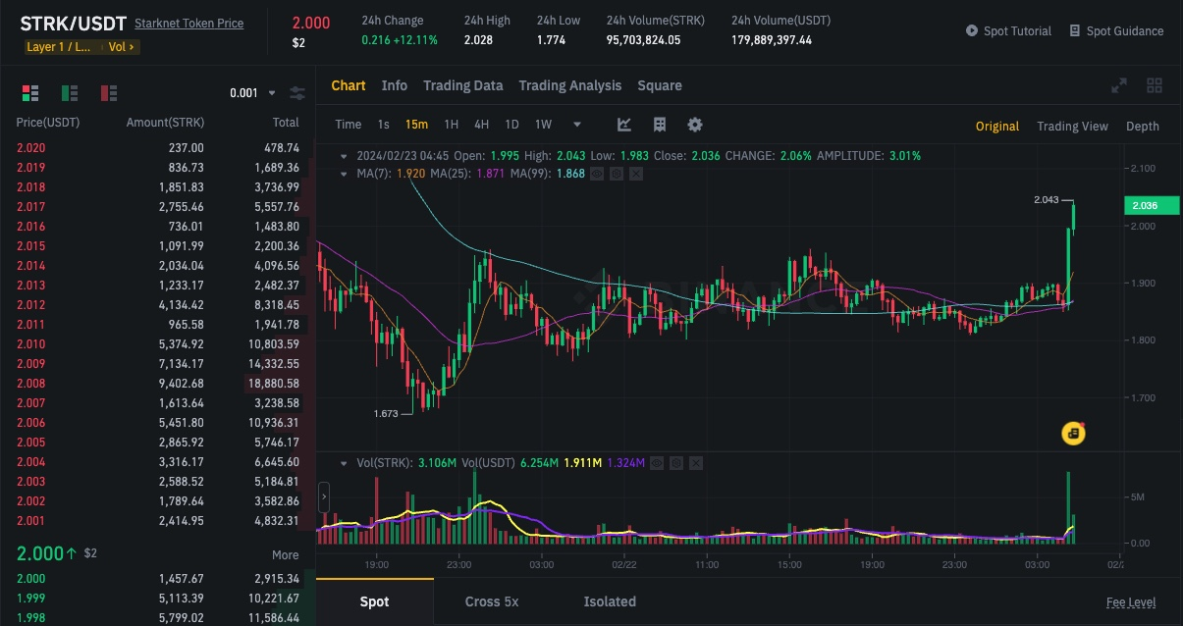Viewport: 1183px width, 626px height.
Task: Open Vol indicator settings gear
Action: (676, 462)
